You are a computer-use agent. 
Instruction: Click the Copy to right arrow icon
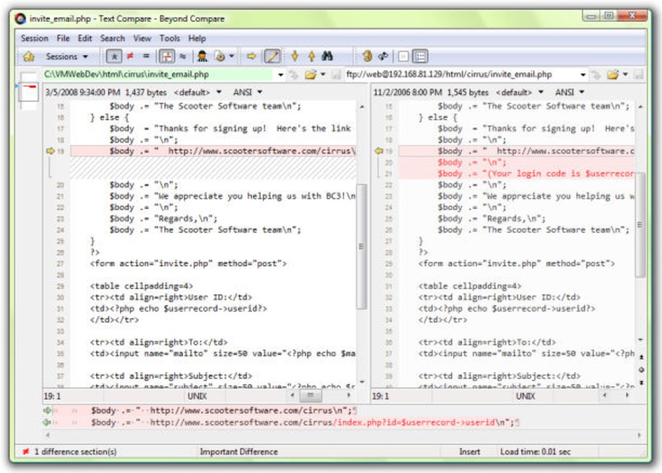(x=251, y=57)
